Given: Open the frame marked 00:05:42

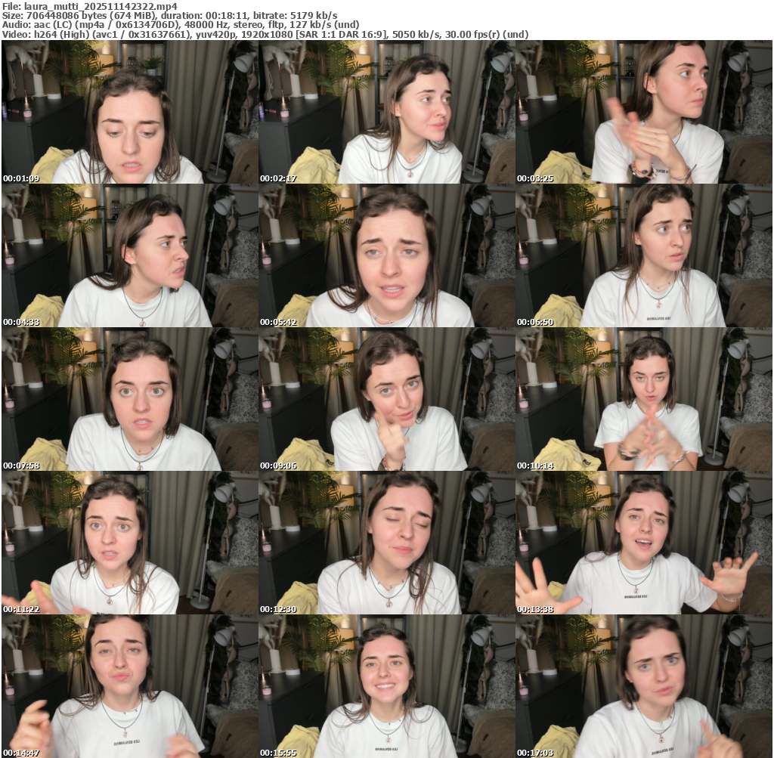Looking at the screenshot, I should (386, 256).
